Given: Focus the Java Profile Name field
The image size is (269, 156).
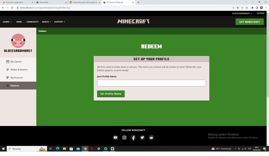Looking at the screenshot, I should [x=152, y=83].
